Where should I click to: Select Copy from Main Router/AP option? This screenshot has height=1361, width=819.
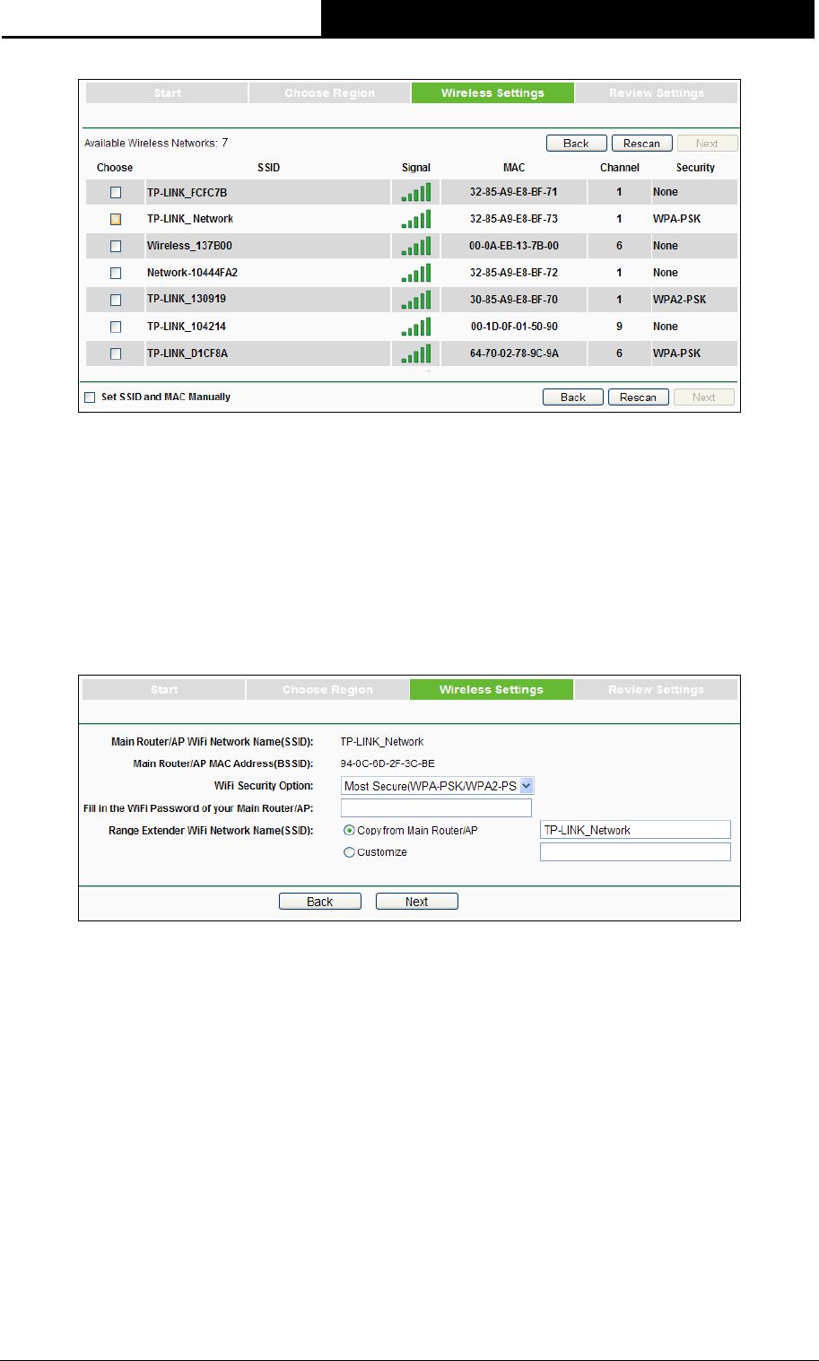pyautogui.click(x=350, y=831)
